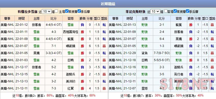Image resolution: width=216 pixels, height=99 pixels.
Task: Click 巨鴨 in Avalanche 22-01-03 row
Action: (x=71, y=60)
